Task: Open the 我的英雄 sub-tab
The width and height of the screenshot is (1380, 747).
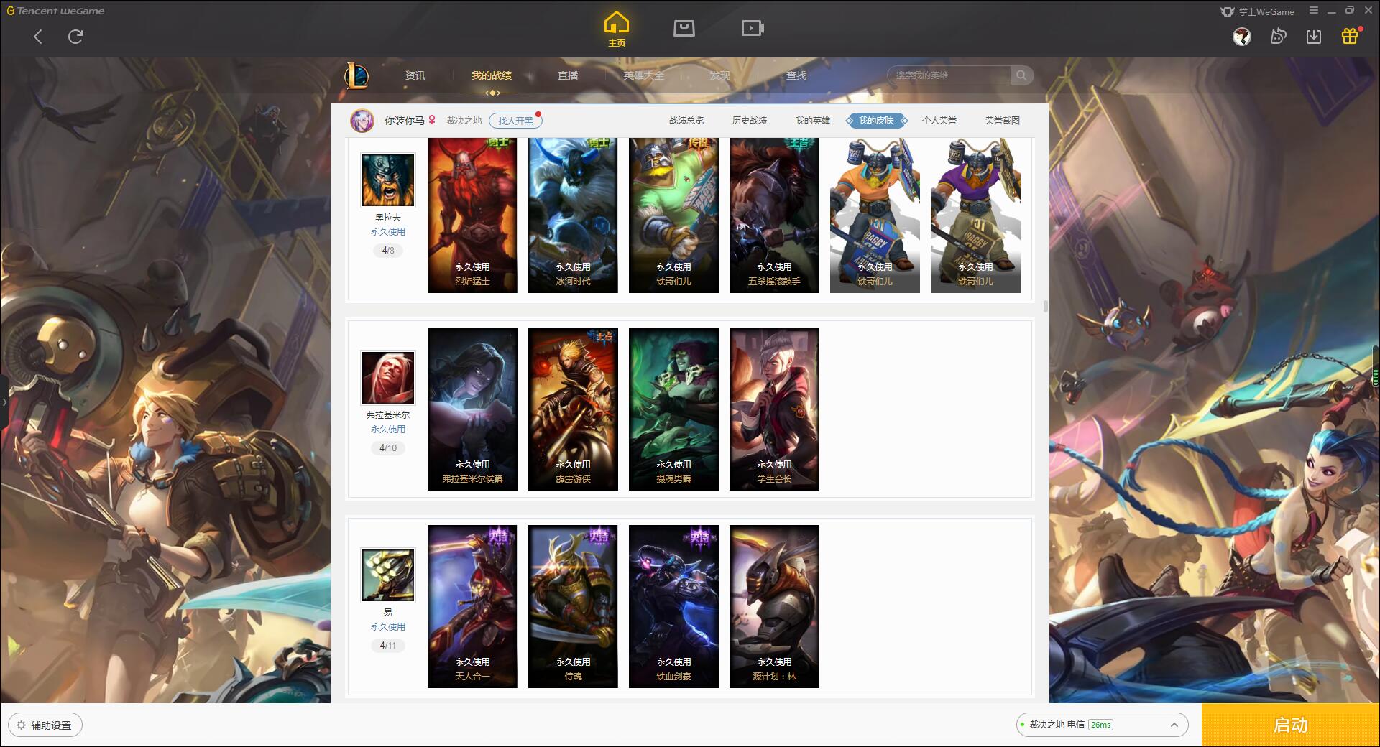Action: (x=813, y=121)
